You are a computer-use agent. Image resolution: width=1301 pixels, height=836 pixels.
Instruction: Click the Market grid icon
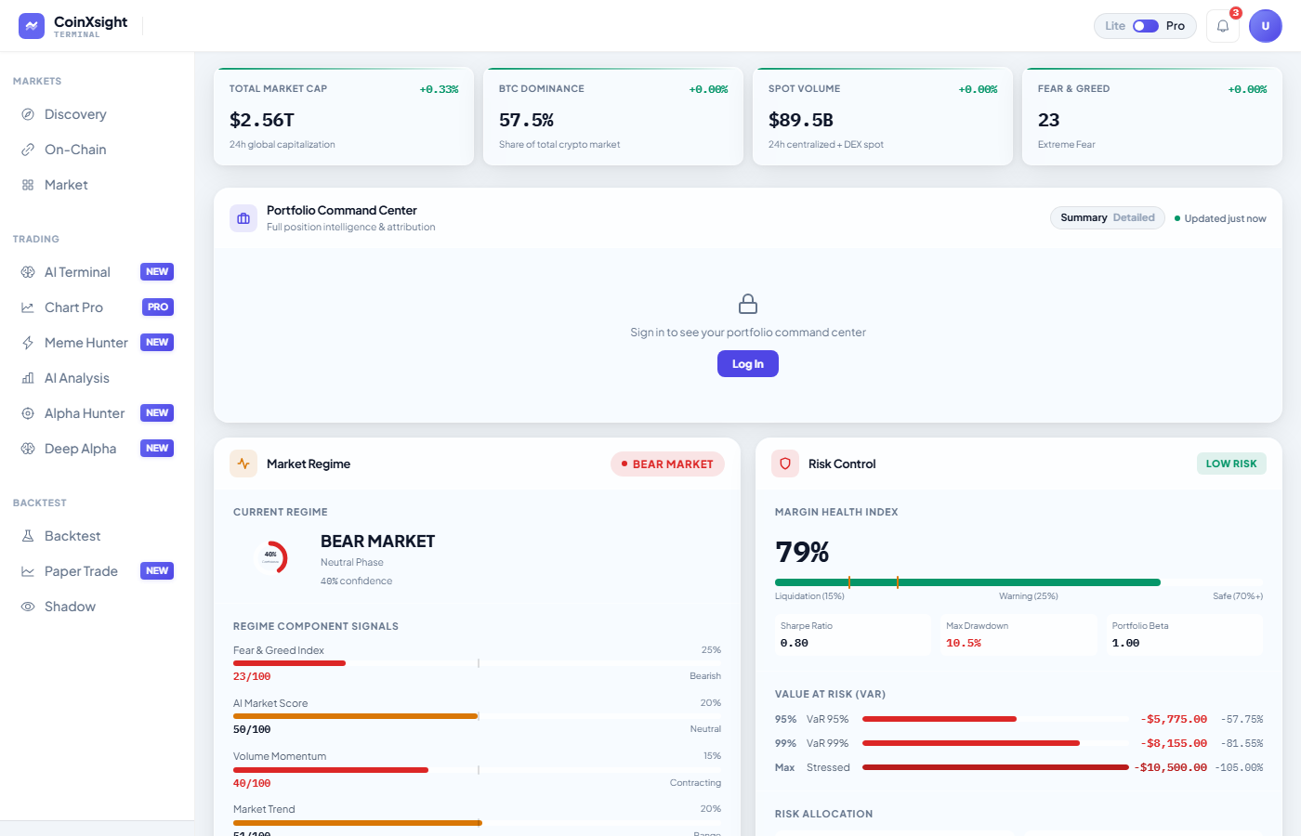pyautogui.click(x=28, y=185)
